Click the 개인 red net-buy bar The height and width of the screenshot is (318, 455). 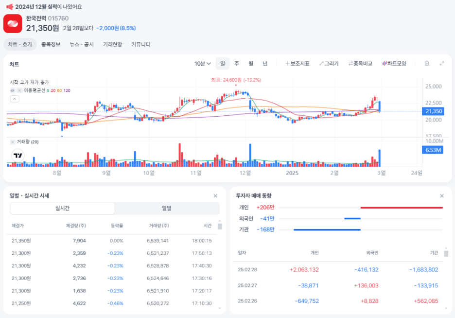click(402, 208)
